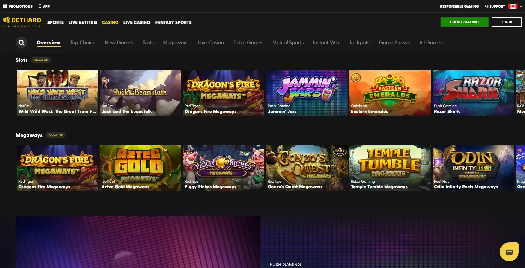Open the Responsible Gaming link
The image size is (525, 268).
[x=459, y=6]
